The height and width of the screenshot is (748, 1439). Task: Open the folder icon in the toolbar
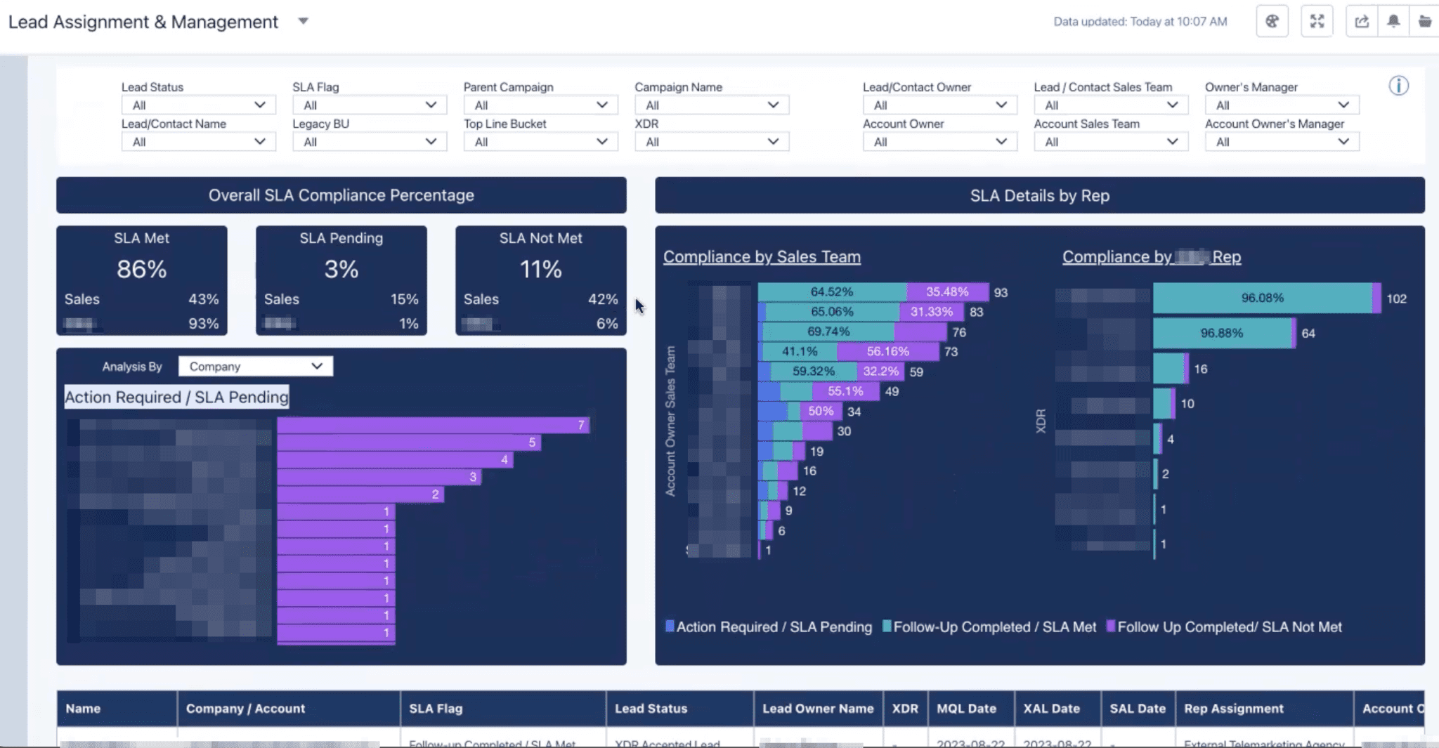coord(1426,21)
